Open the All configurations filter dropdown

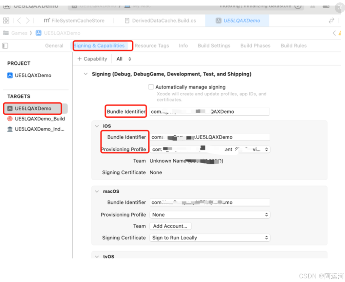[x=124, y=59]
